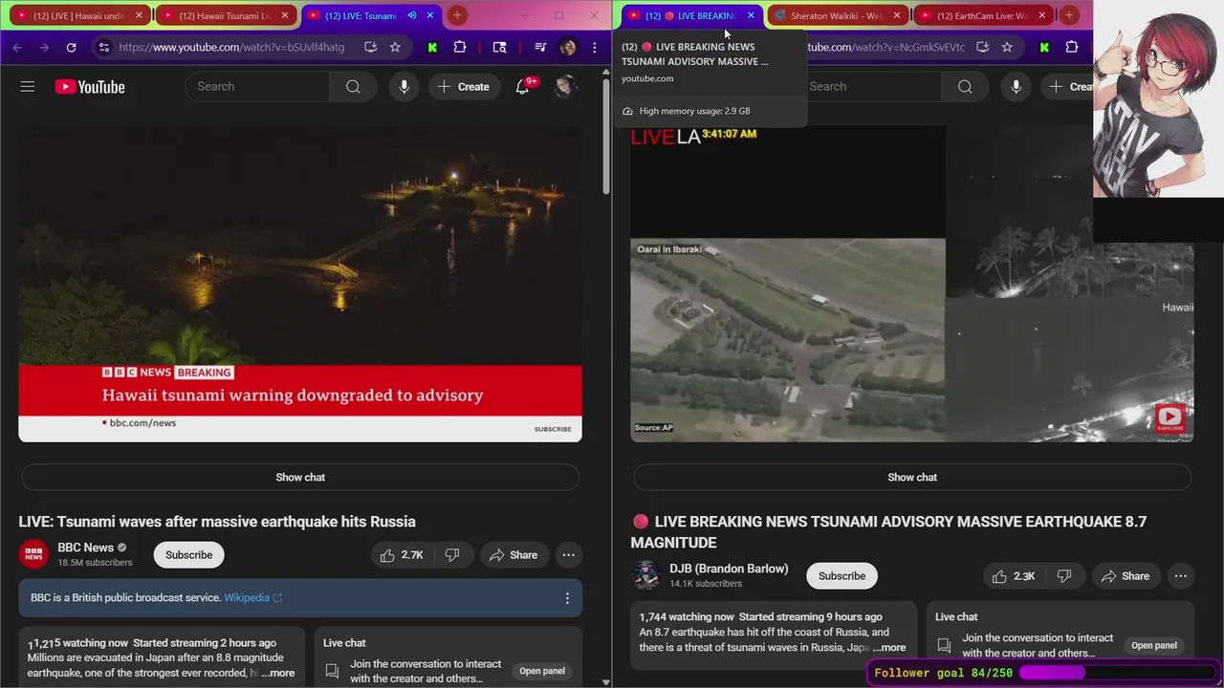Open Wikipedia link for BBC
Viewport: 1224px width, 688px height.
point(252,598)
